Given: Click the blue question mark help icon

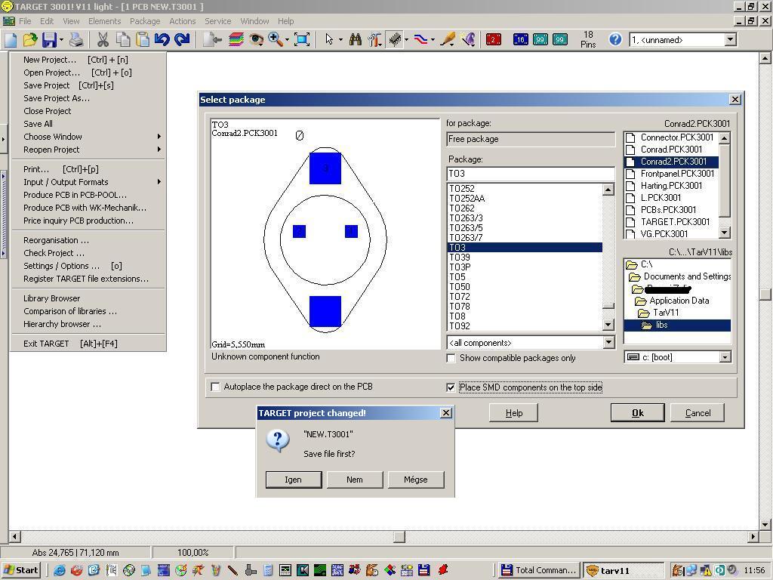Looking at the screenshot, I should click(x=615, y=39).
